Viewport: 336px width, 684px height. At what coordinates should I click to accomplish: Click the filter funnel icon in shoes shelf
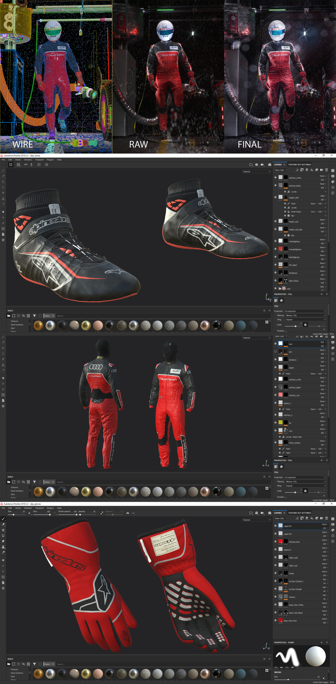[x=34, y=316]
